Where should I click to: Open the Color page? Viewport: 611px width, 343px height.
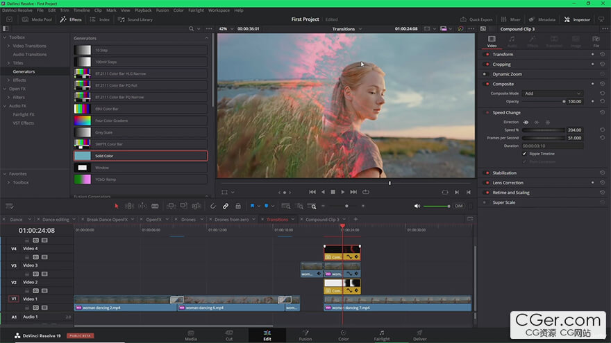(x=343, y=335)
